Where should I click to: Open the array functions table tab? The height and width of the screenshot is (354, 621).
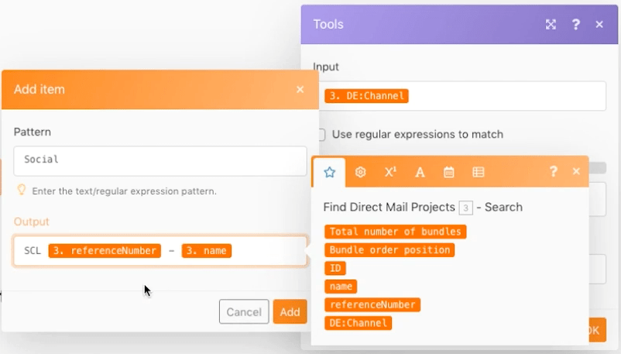pyautogui.click(x=478, y=172)
